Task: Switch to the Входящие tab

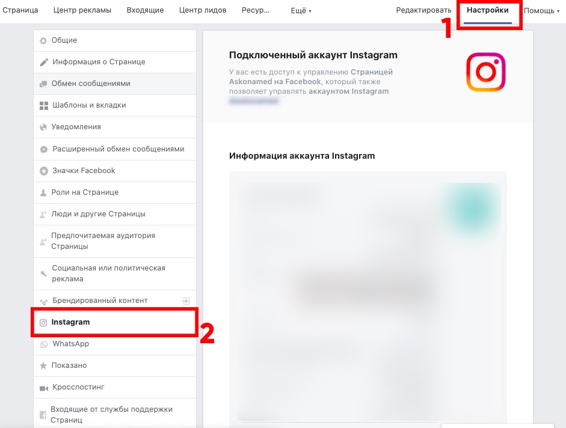Action: coord(145,10)
